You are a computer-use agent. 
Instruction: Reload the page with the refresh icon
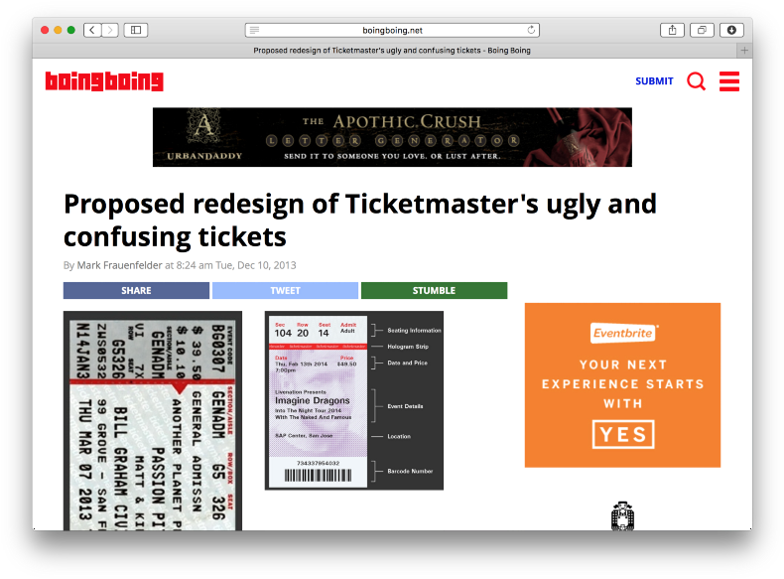(x=531, y=30)
